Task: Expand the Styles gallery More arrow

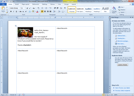Action: [x=111, y=12]
